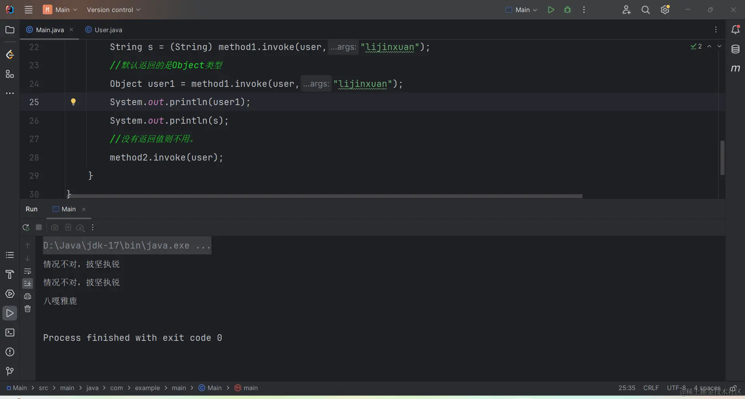Open more run actions menu
Viewport: 745px width, 399px height.
pyautogui.click(x=584, y=10)
